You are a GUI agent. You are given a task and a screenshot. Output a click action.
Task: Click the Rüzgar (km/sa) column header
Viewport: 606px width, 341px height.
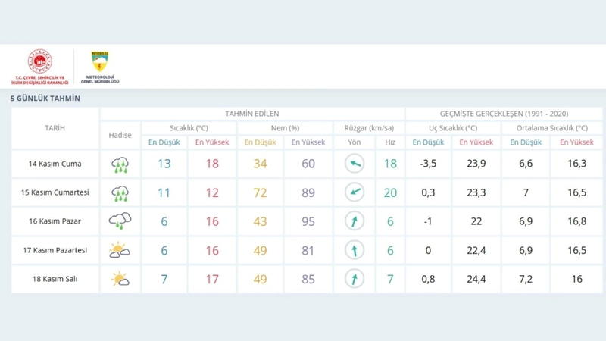tap(368, 128)
